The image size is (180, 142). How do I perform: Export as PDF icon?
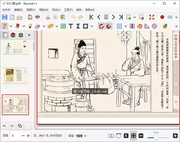(30, 17)
